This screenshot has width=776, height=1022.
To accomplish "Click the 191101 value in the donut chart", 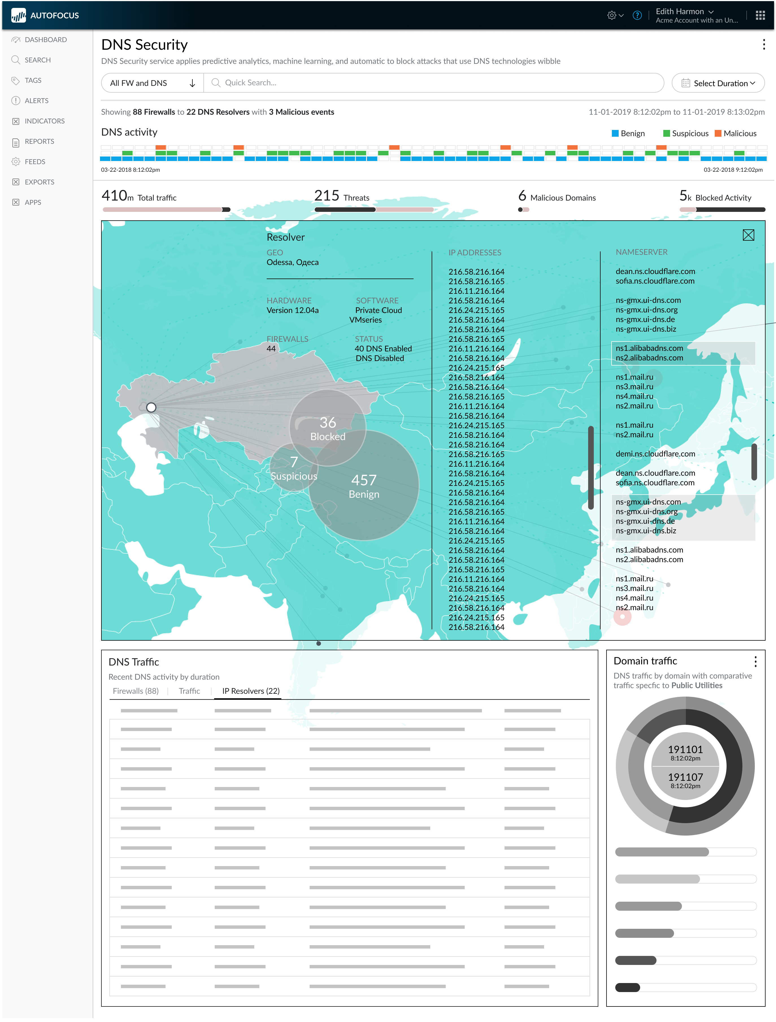I will [685, 749].
